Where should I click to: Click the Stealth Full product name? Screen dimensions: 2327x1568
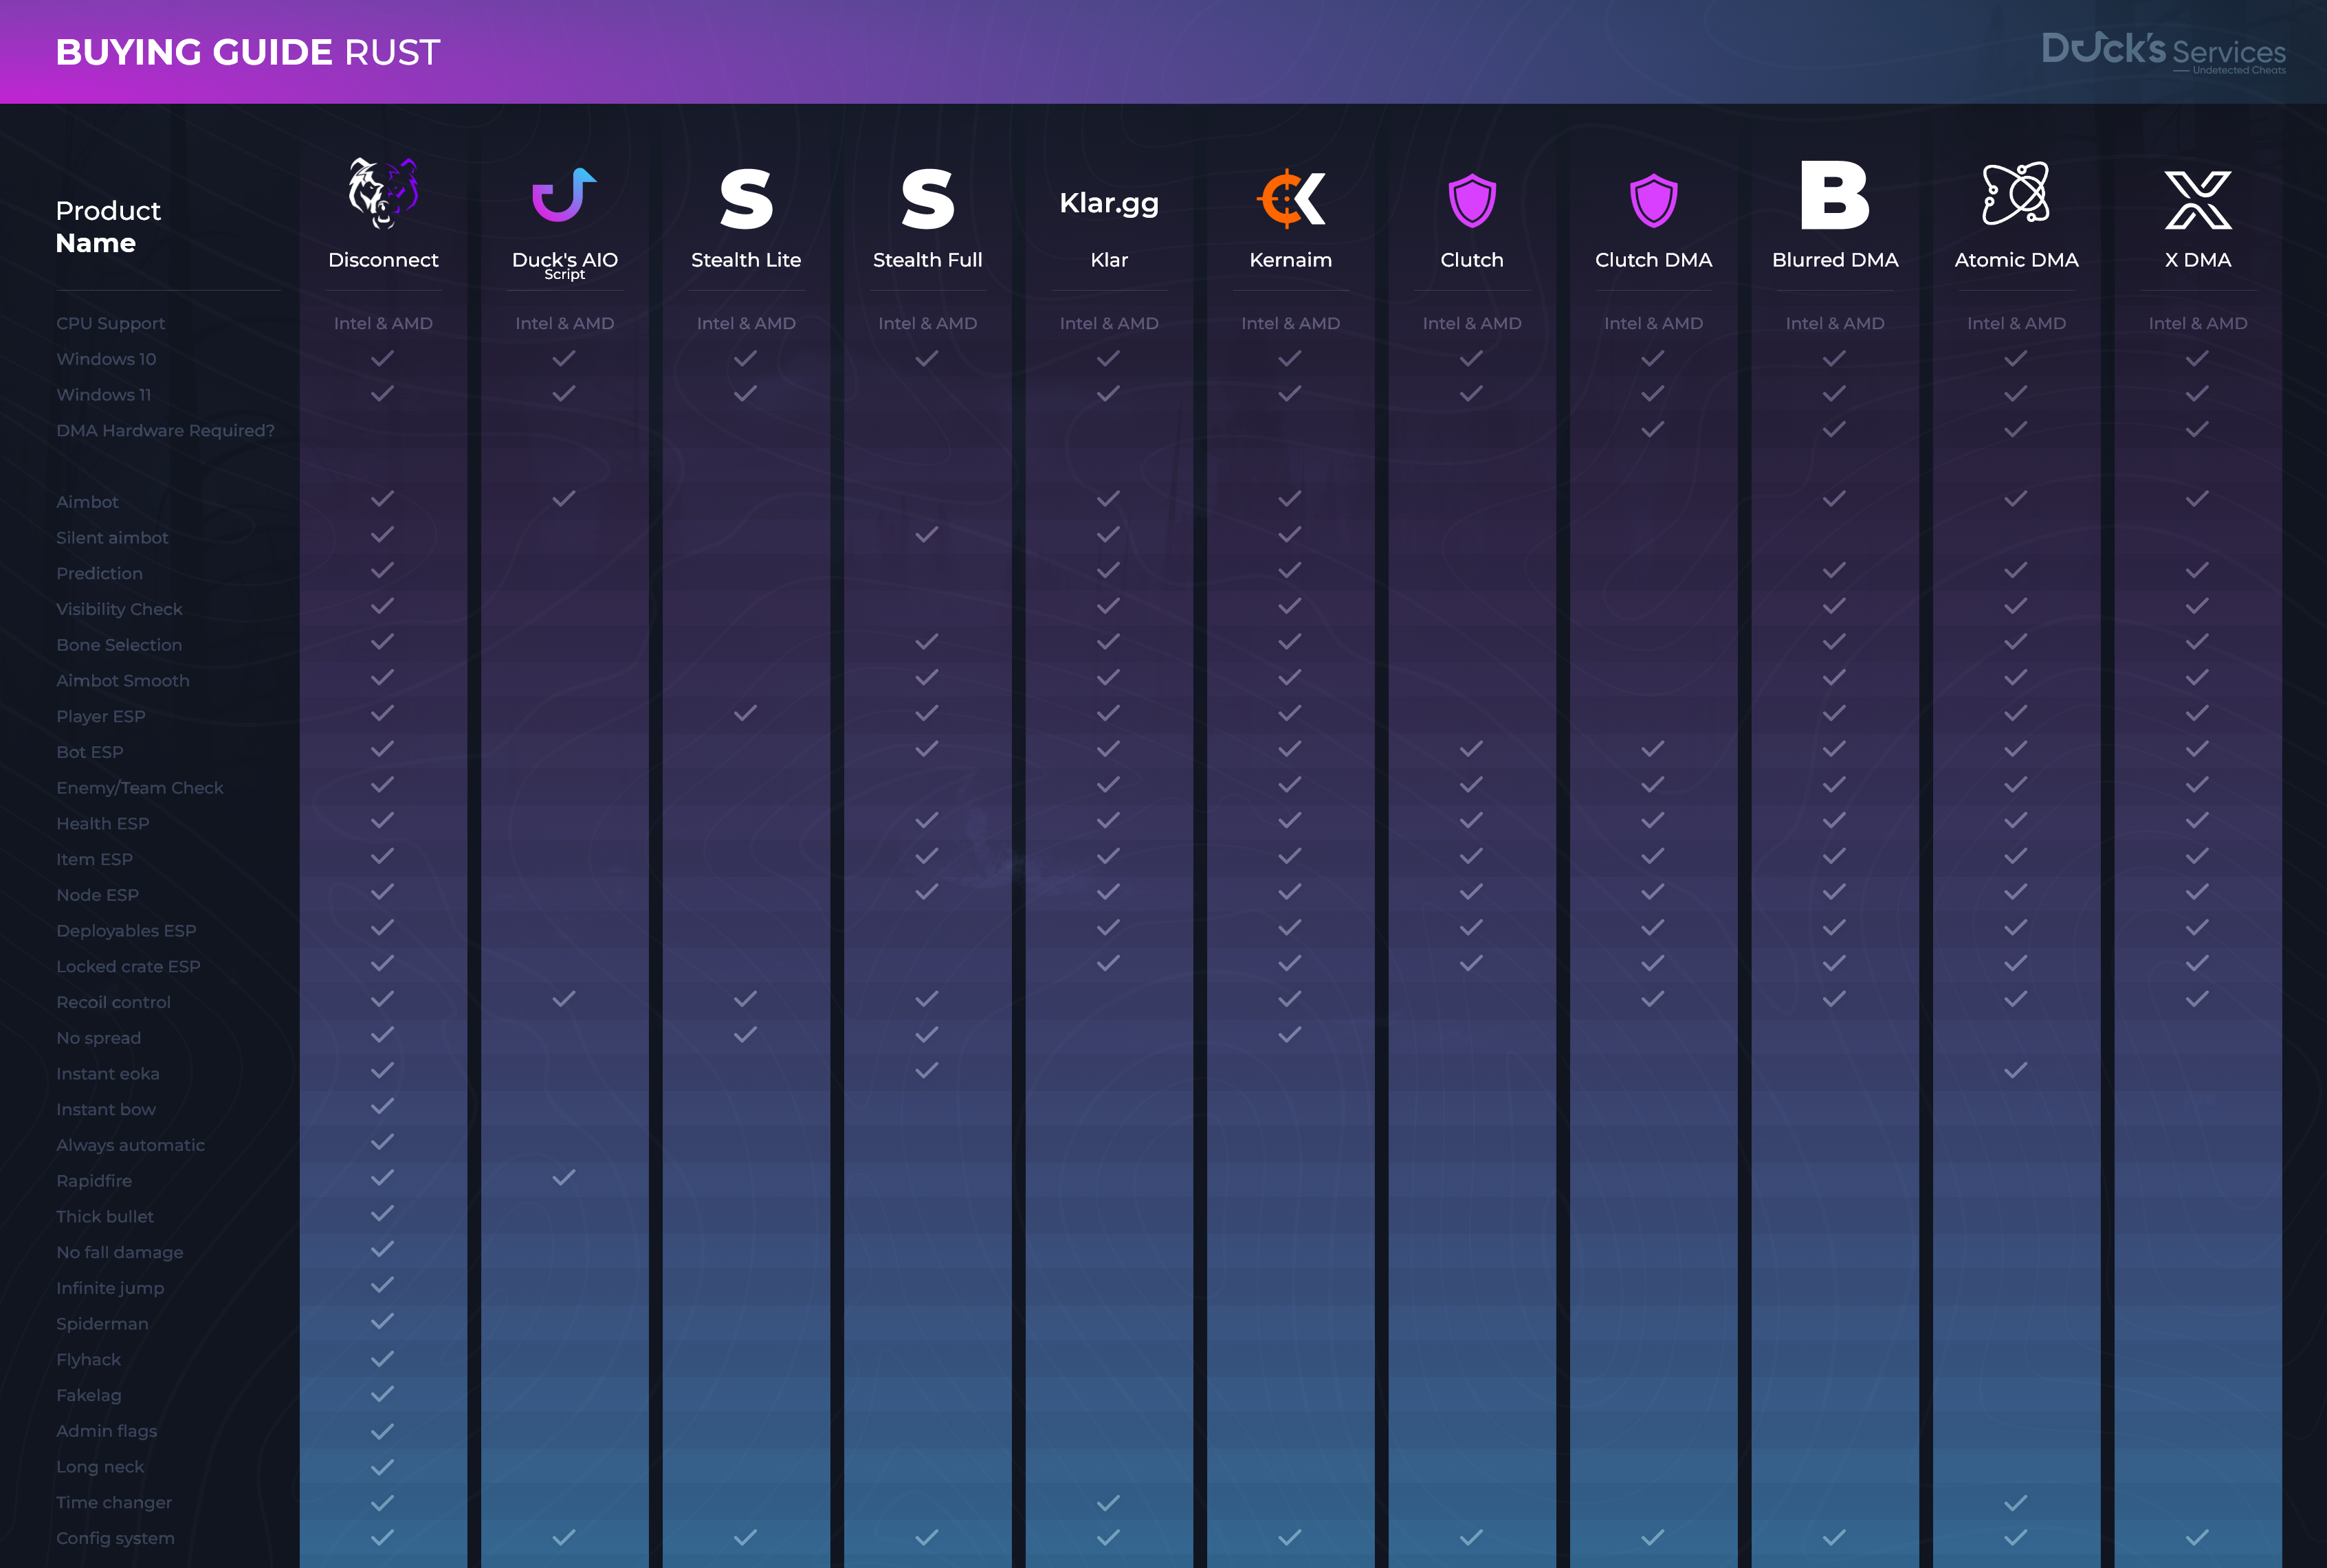point(927,260)
